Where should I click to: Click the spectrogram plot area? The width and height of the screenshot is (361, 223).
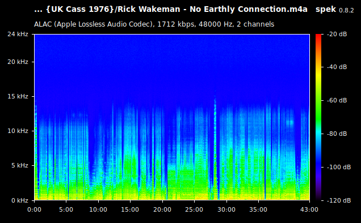[x=172, y=117]
